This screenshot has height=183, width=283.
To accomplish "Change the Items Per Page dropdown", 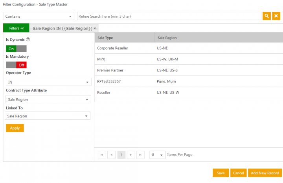I will tap(157, 155).
